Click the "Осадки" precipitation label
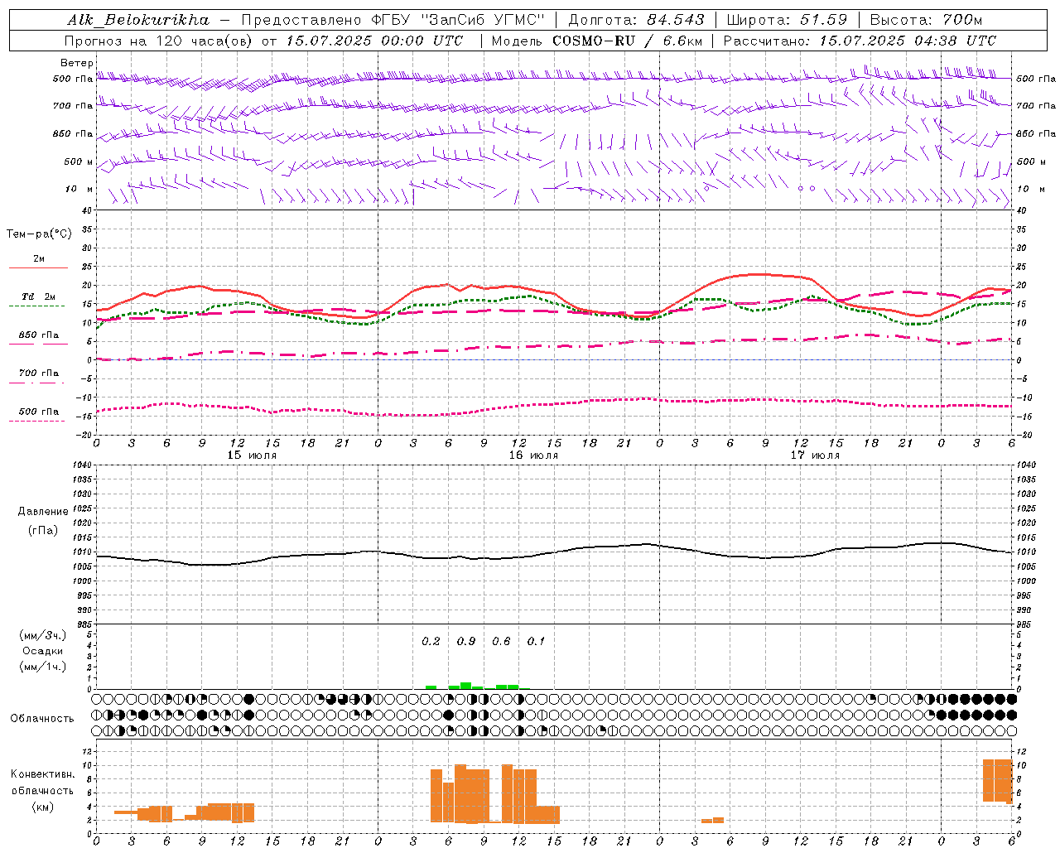 tap(43, 651)
